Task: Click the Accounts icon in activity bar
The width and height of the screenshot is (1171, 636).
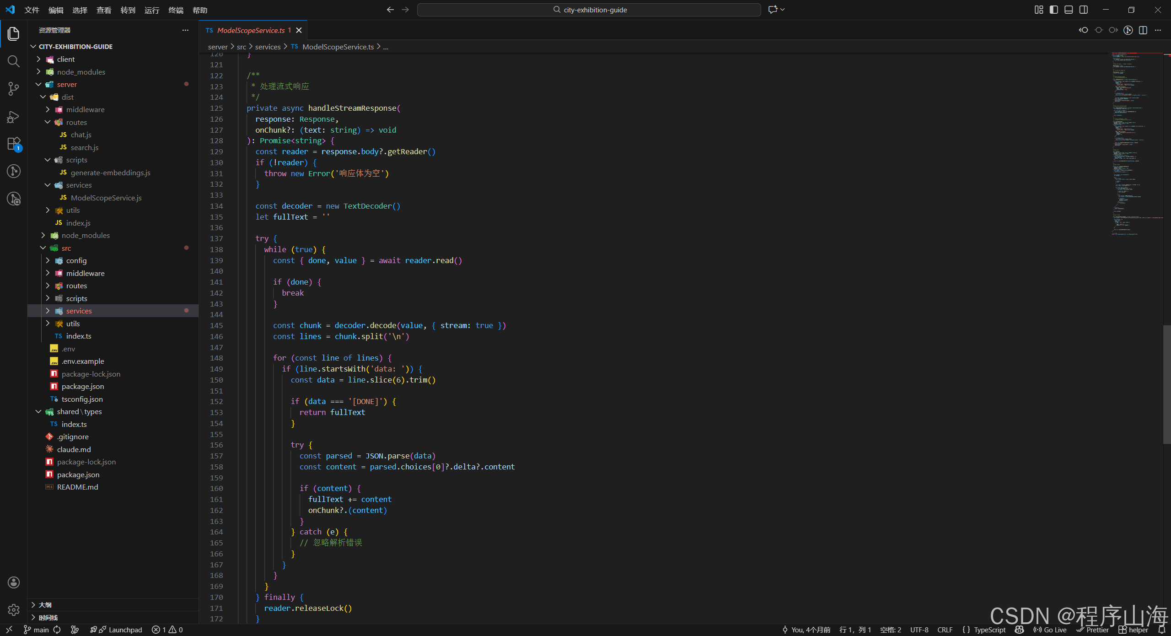Action: (14, 582)
